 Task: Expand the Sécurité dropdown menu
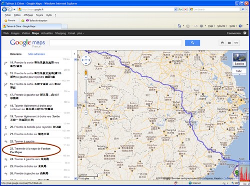(x=222, y=26)
